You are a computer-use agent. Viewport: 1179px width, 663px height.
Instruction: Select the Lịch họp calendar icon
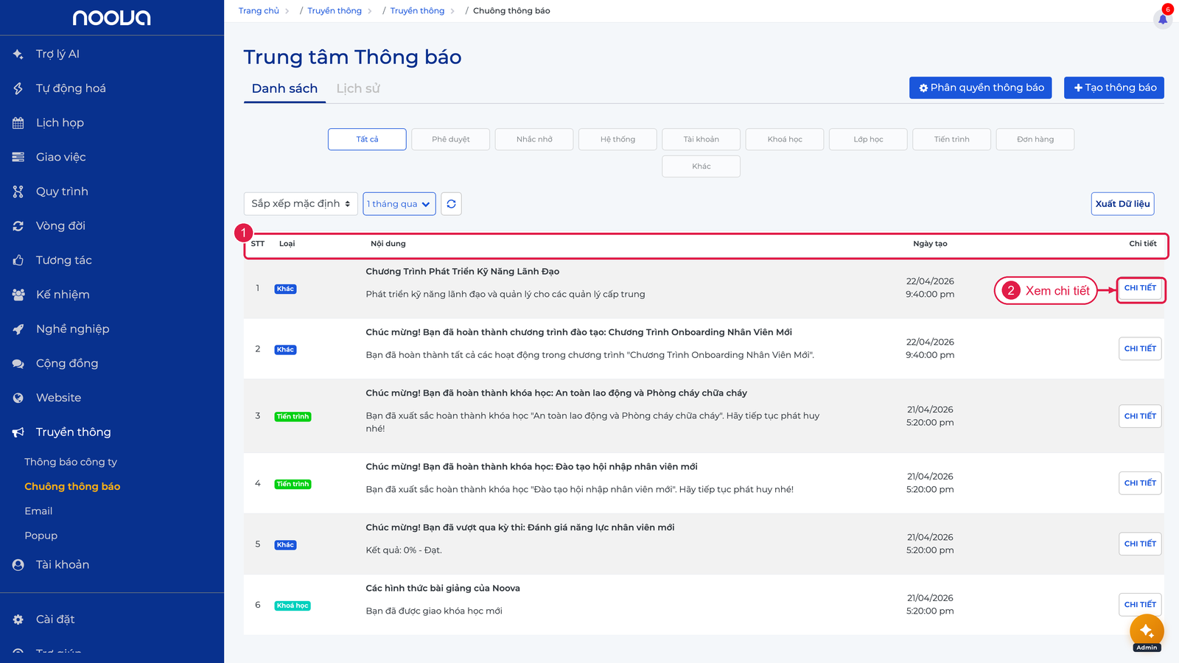tap(18, 123)
